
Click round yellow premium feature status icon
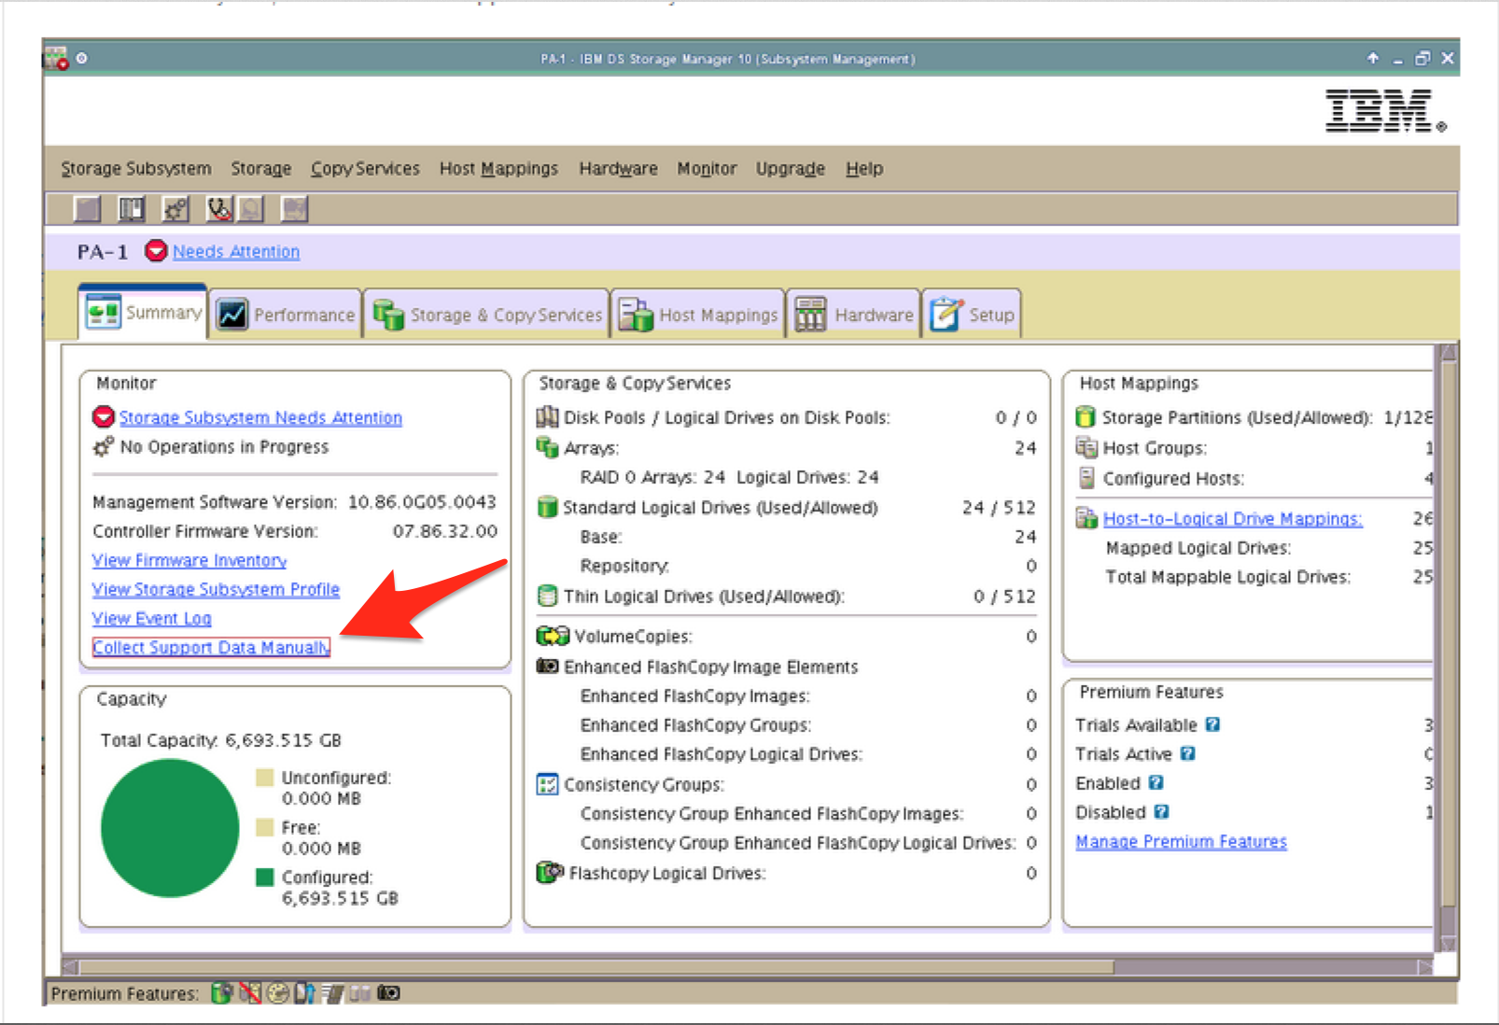pyautogui.click(x=277, y=993)
